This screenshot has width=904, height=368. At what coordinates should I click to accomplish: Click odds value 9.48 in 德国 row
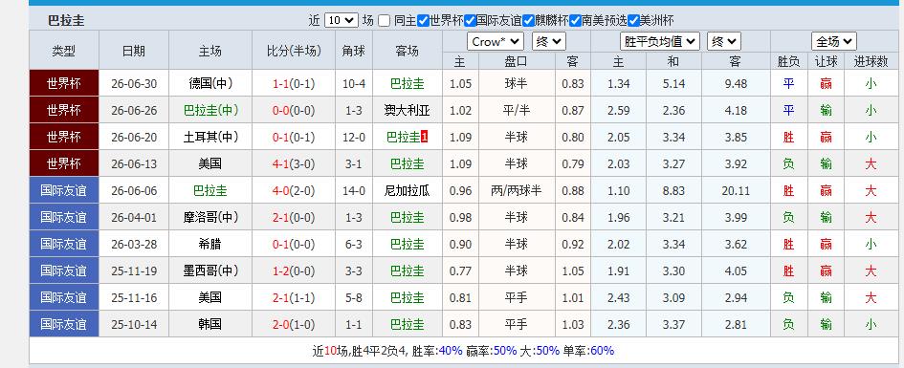click(736, 84)
